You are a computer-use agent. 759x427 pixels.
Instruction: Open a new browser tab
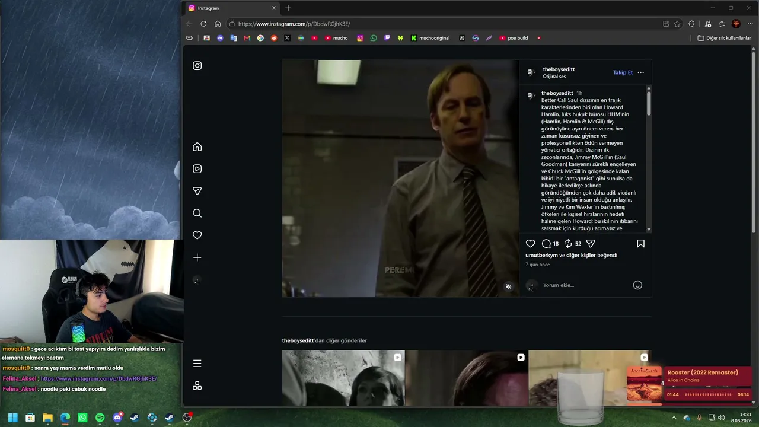pyautogui.click(x=288, y=8)
